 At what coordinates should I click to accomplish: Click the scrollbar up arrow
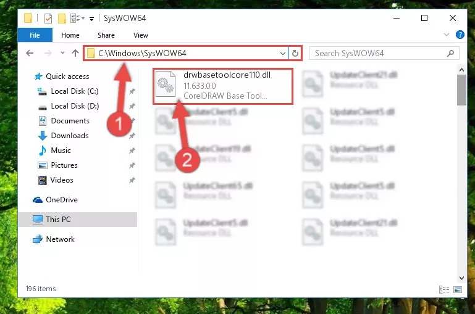(461, 70)
